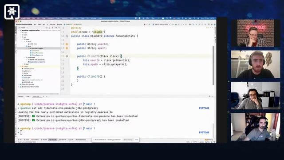Open the File menu
Viewport: 284px width, 160px height.
point(34,18)
